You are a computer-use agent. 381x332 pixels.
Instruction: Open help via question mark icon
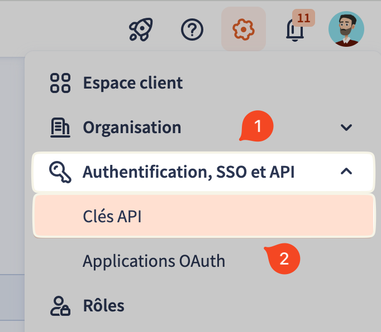coord(192,28)
